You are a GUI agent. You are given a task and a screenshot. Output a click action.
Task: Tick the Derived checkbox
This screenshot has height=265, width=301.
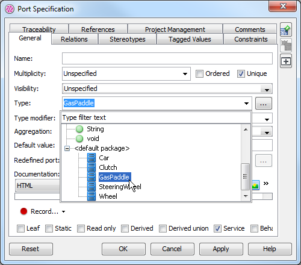pyautogui.click(x=125, y=228)
